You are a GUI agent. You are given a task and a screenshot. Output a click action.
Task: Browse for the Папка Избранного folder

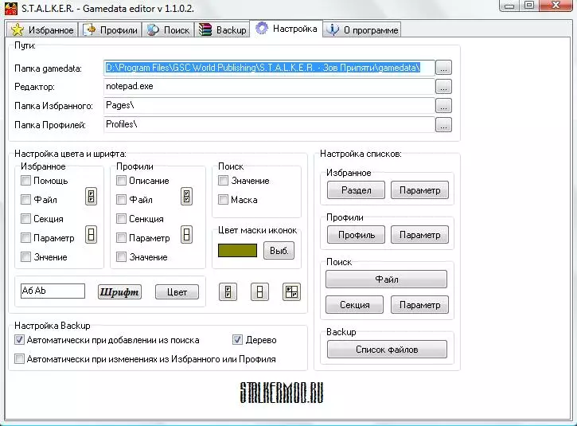coord(443,106)
